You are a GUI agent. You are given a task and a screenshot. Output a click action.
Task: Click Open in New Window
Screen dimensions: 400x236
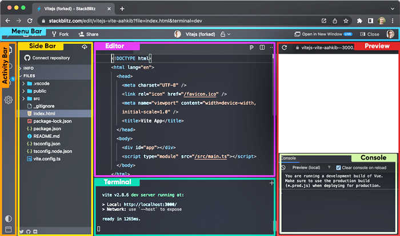click(323, 34)
